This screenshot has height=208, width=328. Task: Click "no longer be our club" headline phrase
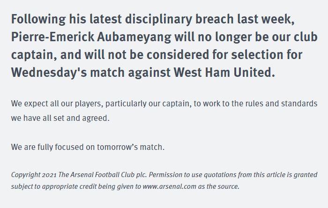coord(260,38)
